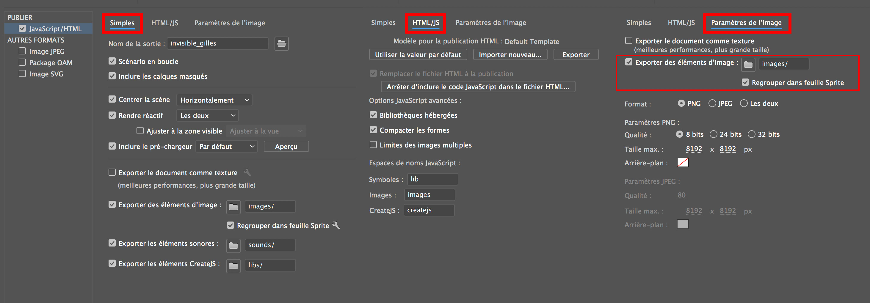The image size is (870, 303).
Task: Toggle Centrer la scène checkbox
Action: pyautogui.click(x=112, y=99)
